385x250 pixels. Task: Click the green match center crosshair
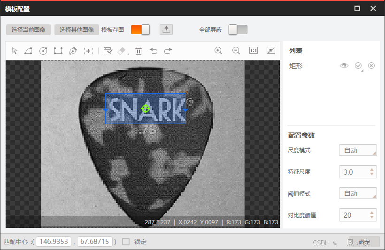[x=146, y=109]
